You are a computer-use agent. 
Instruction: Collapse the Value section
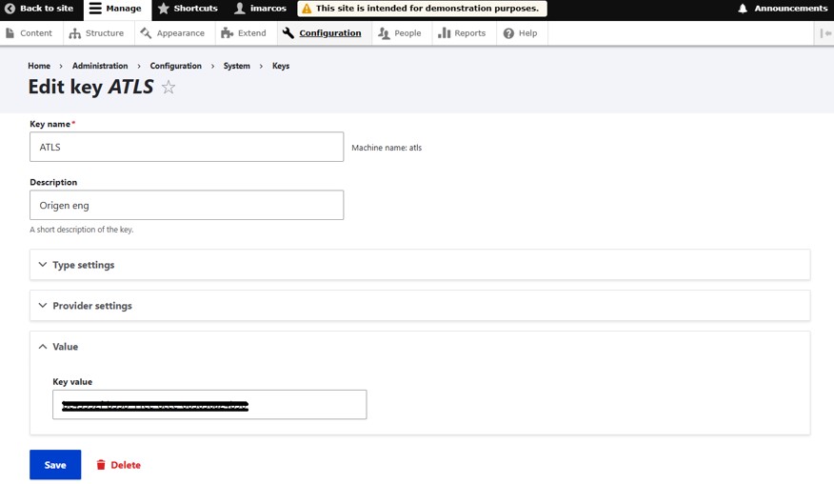pos(65,347)
